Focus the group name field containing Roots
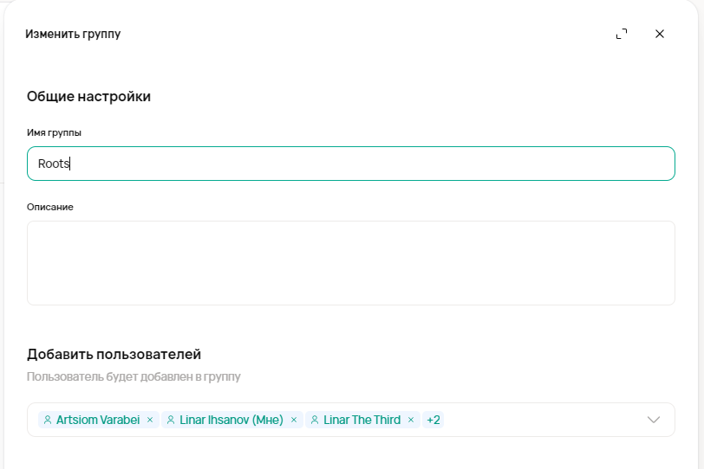The width and height of the screenshot is (704, 469). 350,164
